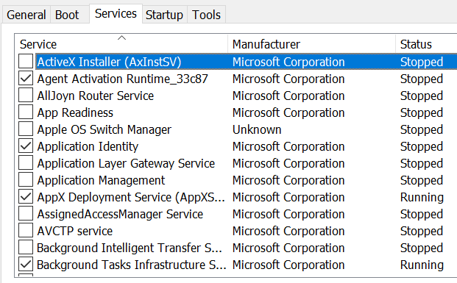
Task: Select AssignedAccessManager Service name text
Action: 120,214
